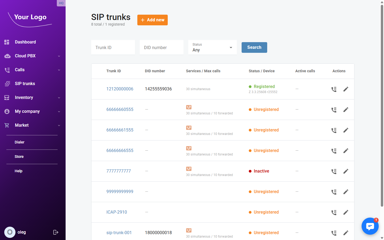This screenshot has width=384, height=240.
Task: Click edit pencil for trunk 12120000006
Action: [346, 89]
